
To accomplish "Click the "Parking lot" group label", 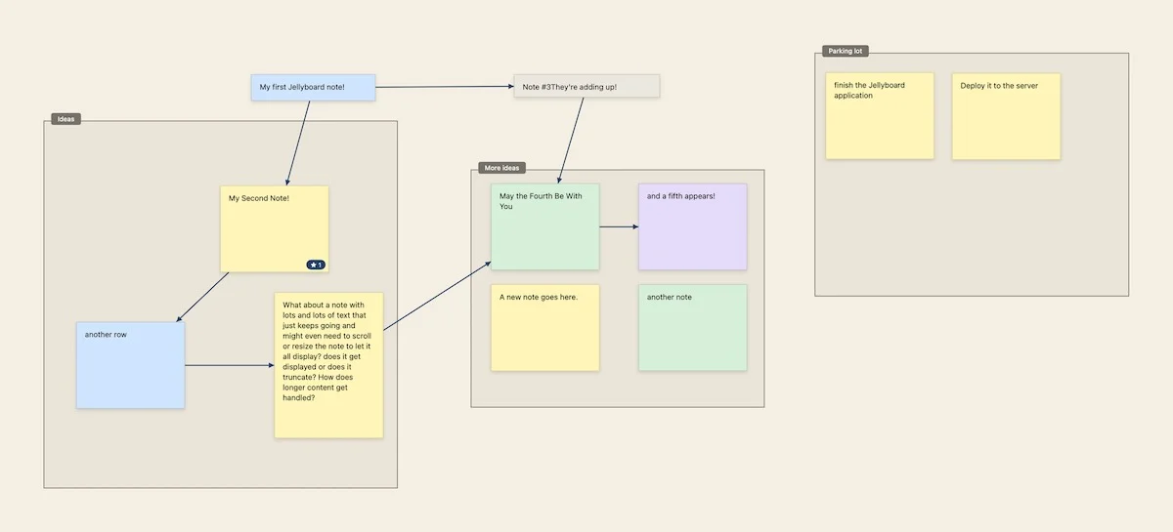I will 845,51.
